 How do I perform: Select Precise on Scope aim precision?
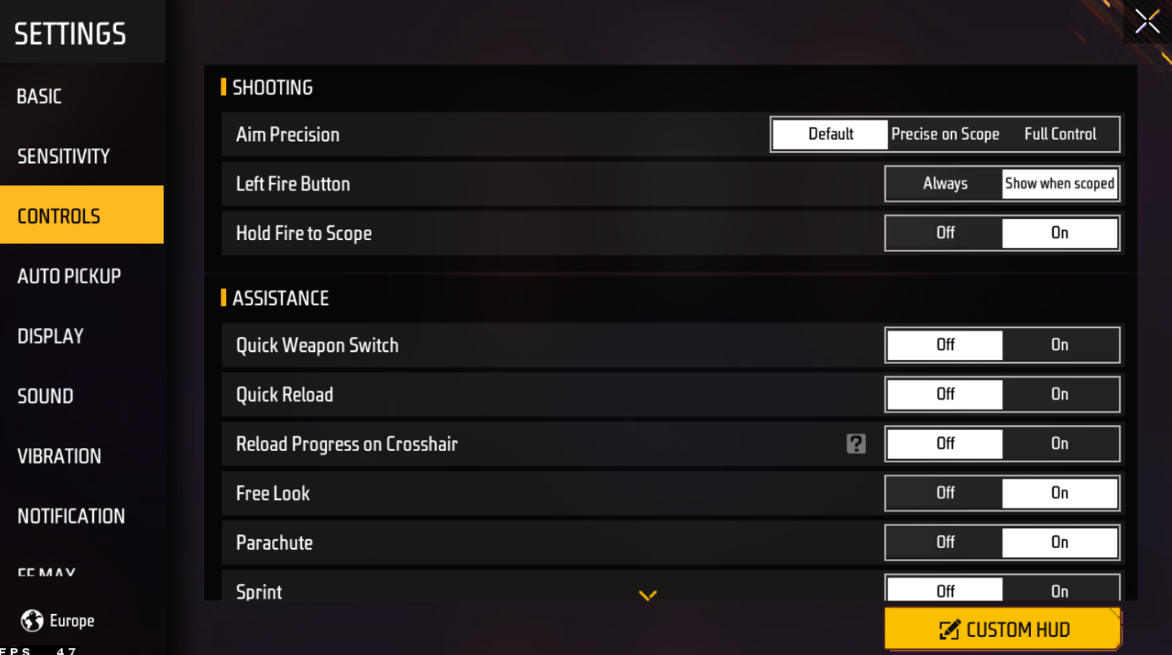coord(945,135)
